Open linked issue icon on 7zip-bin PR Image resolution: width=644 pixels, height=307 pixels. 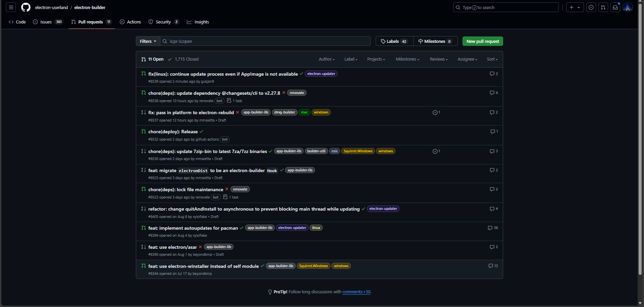click(436, 151)
